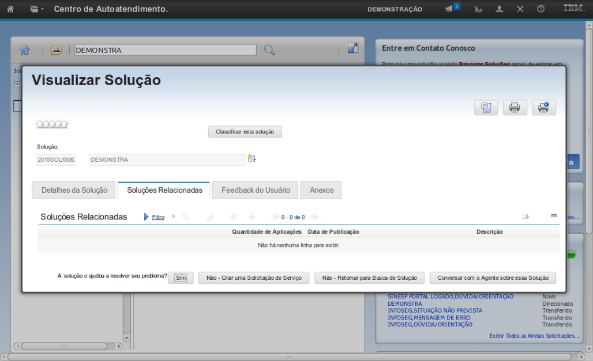Image resolution: width=593 pixels, height=361 pixels.
Task: Click the Classificar esta solução button
Action: point(245,132)
